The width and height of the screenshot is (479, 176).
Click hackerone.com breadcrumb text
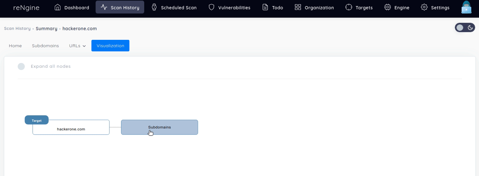click(x=80, y=29)
